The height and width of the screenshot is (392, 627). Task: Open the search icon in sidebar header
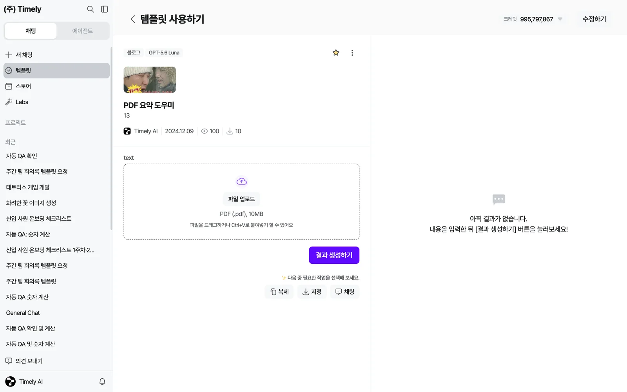(x=91, y=9)
